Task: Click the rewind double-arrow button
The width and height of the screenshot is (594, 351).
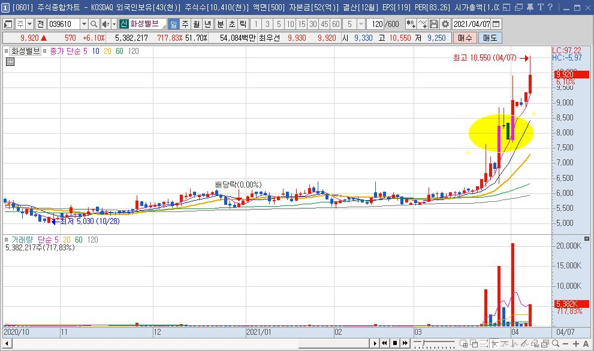Action: (384, 343)
